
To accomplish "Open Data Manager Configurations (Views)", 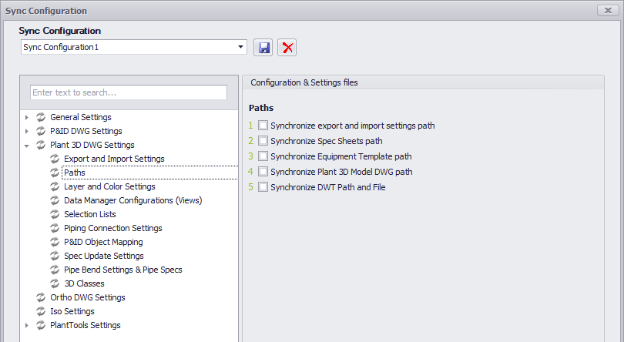I will 133,200.
